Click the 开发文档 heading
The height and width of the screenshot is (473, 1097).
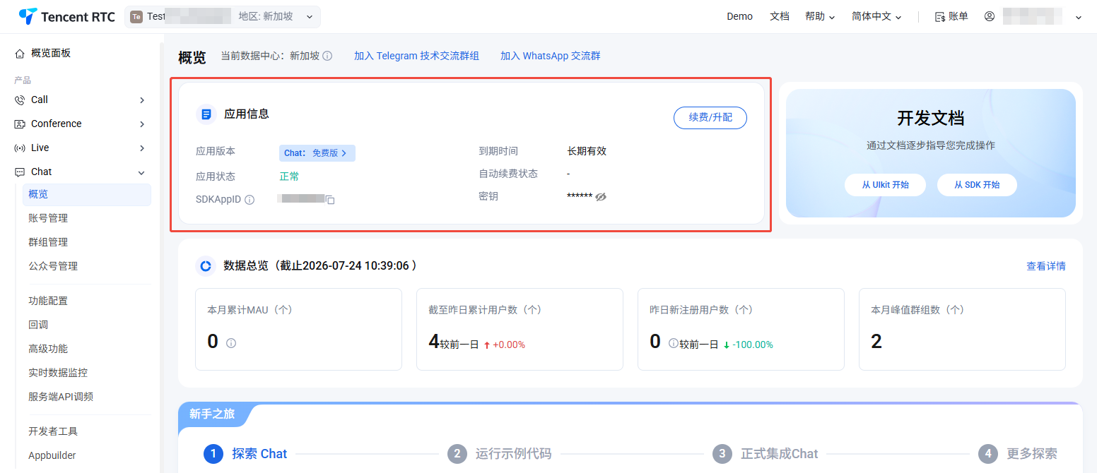point(930,118)
